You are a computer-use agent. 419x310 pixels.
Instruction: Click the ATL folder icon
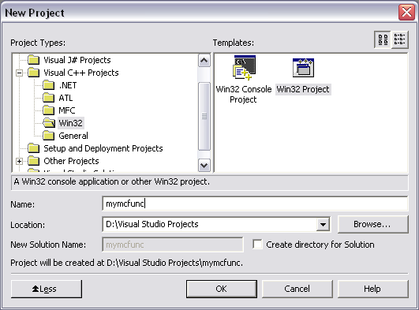49,98
